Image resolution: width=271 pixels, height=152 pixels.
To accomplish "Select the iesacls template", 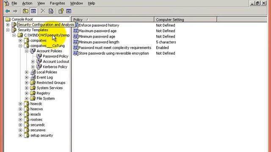I will click(36, 114).
